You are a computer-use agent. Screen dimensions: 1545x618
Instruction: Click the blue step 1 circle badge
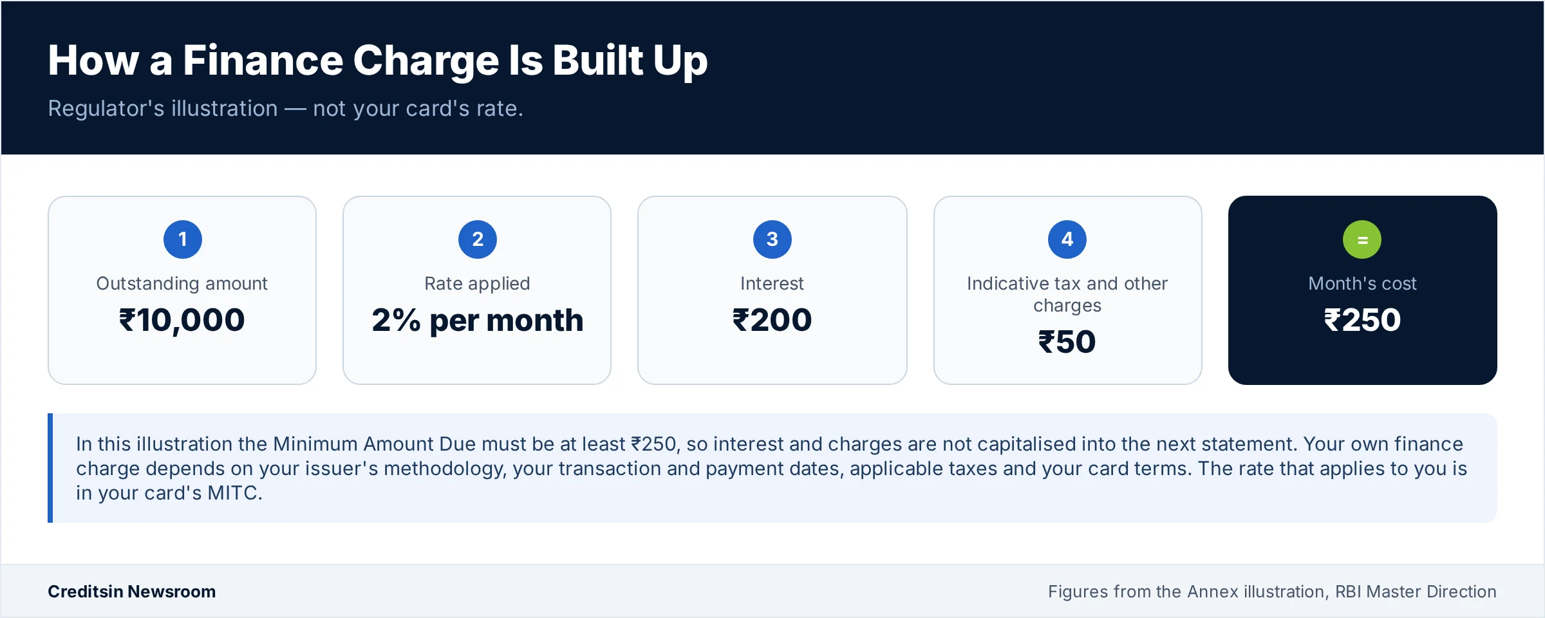[183, 239]
